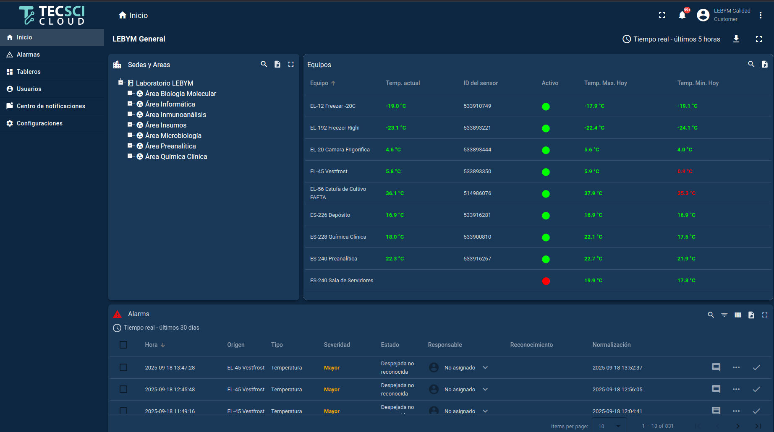Sort the table by Equipo column
Screen dimensions: 774x432
pyautogui.click(x=319, y=83)
